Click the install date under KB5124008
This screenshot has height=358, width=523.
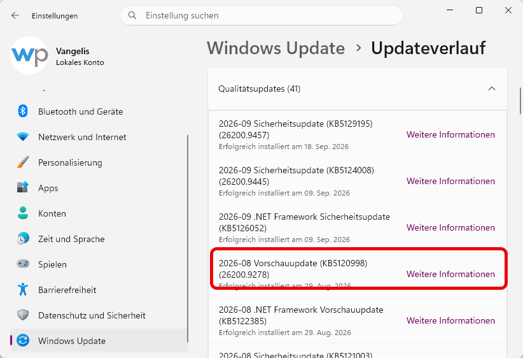(x=284, y=193)
